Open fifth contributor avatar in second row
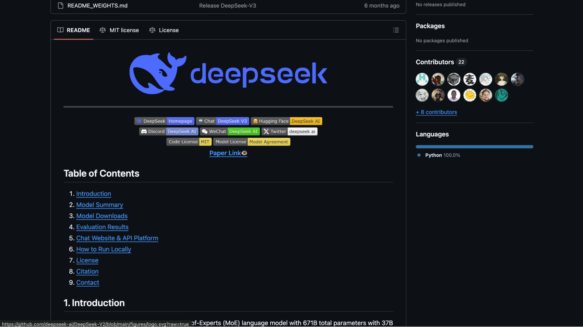This screenshot has width=583, height=327. pos(486,95)
